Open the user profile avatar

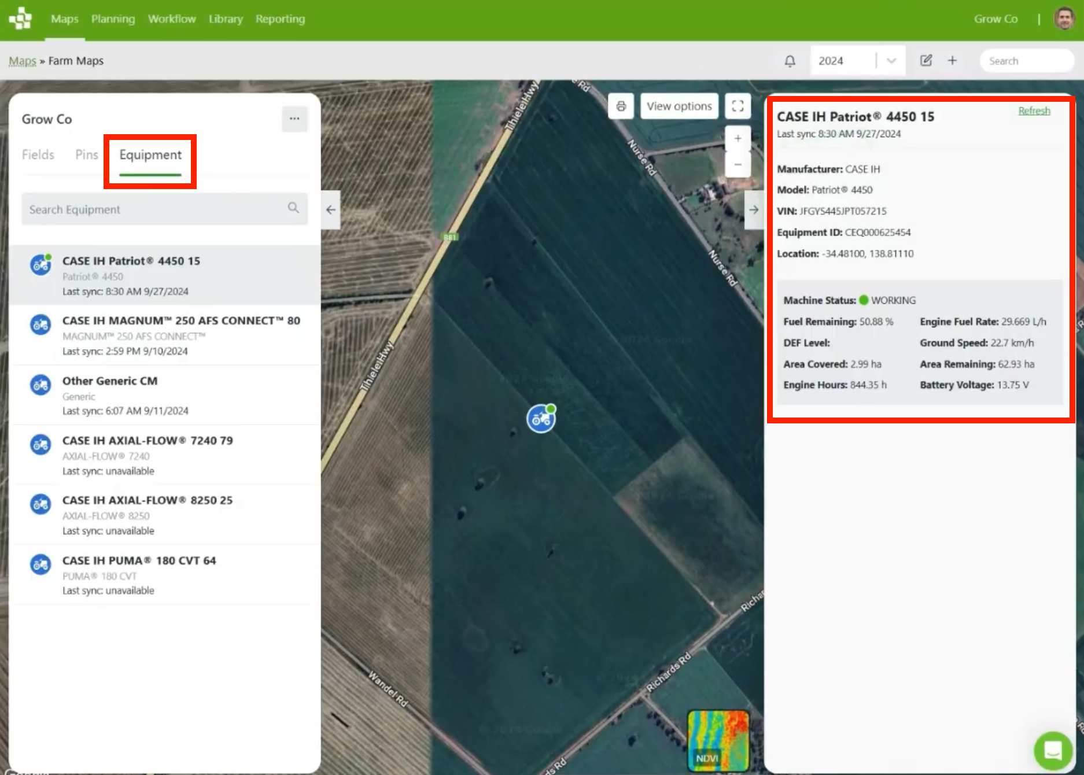[x=1064, y=19]
